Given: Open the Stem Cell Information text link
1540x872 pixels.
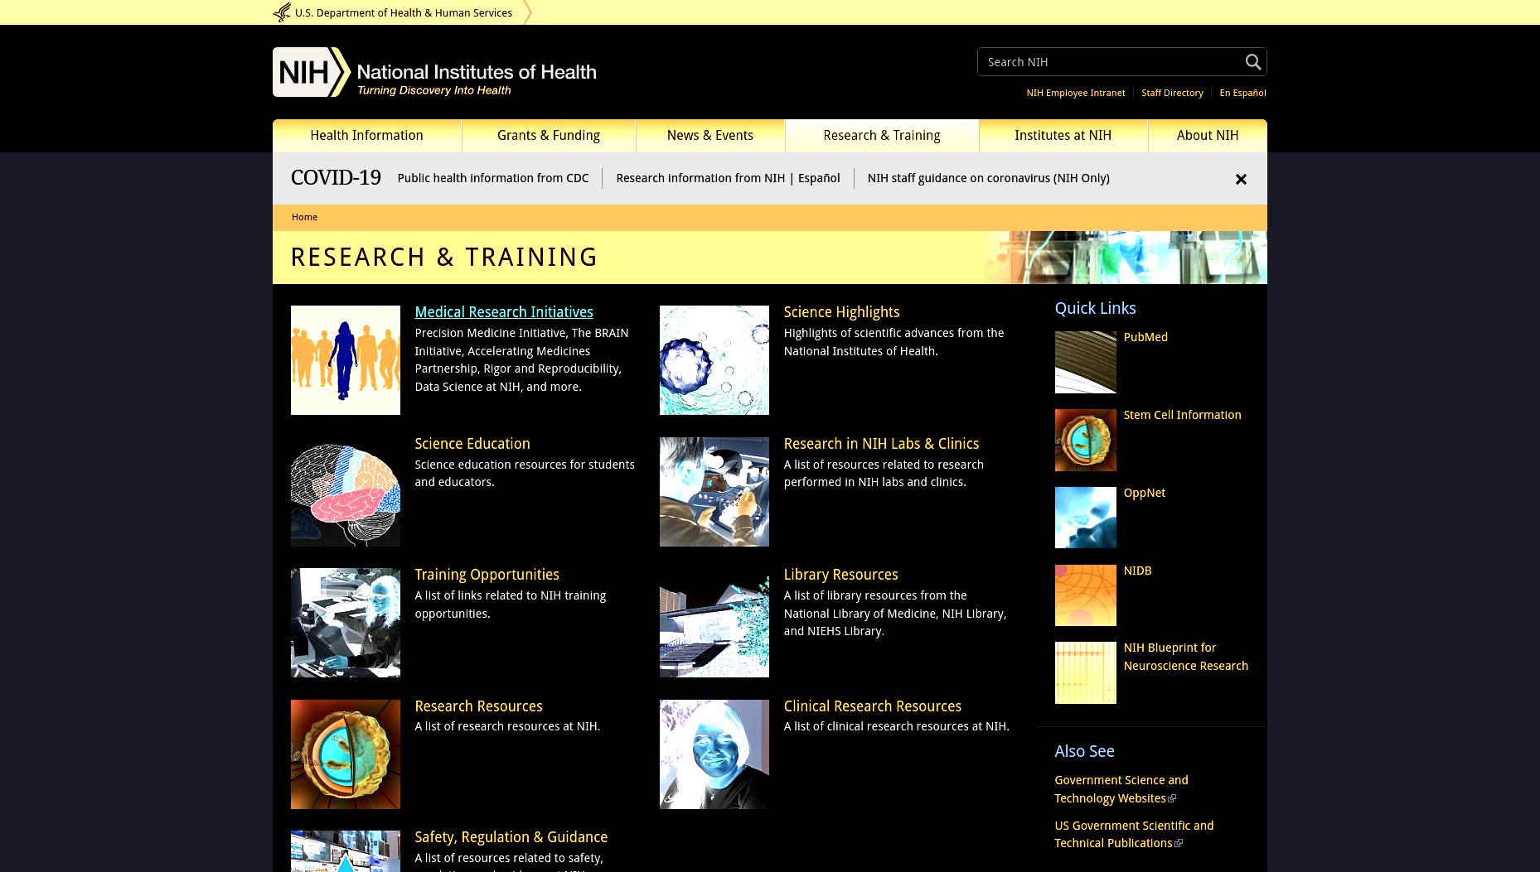Looking at the screenshot, I should pyautogui.click(x=1182, y=415).
